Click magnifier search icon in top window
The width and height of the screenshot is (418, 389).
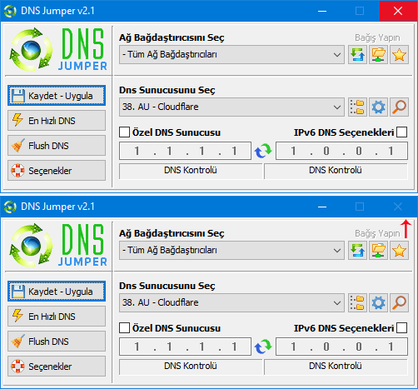pyautogui.click(x=399, y=107)
